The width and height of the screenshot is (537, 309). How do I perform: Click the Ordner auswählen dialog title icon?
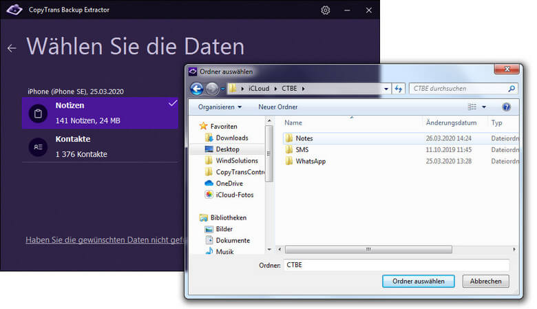click(193, 72)
